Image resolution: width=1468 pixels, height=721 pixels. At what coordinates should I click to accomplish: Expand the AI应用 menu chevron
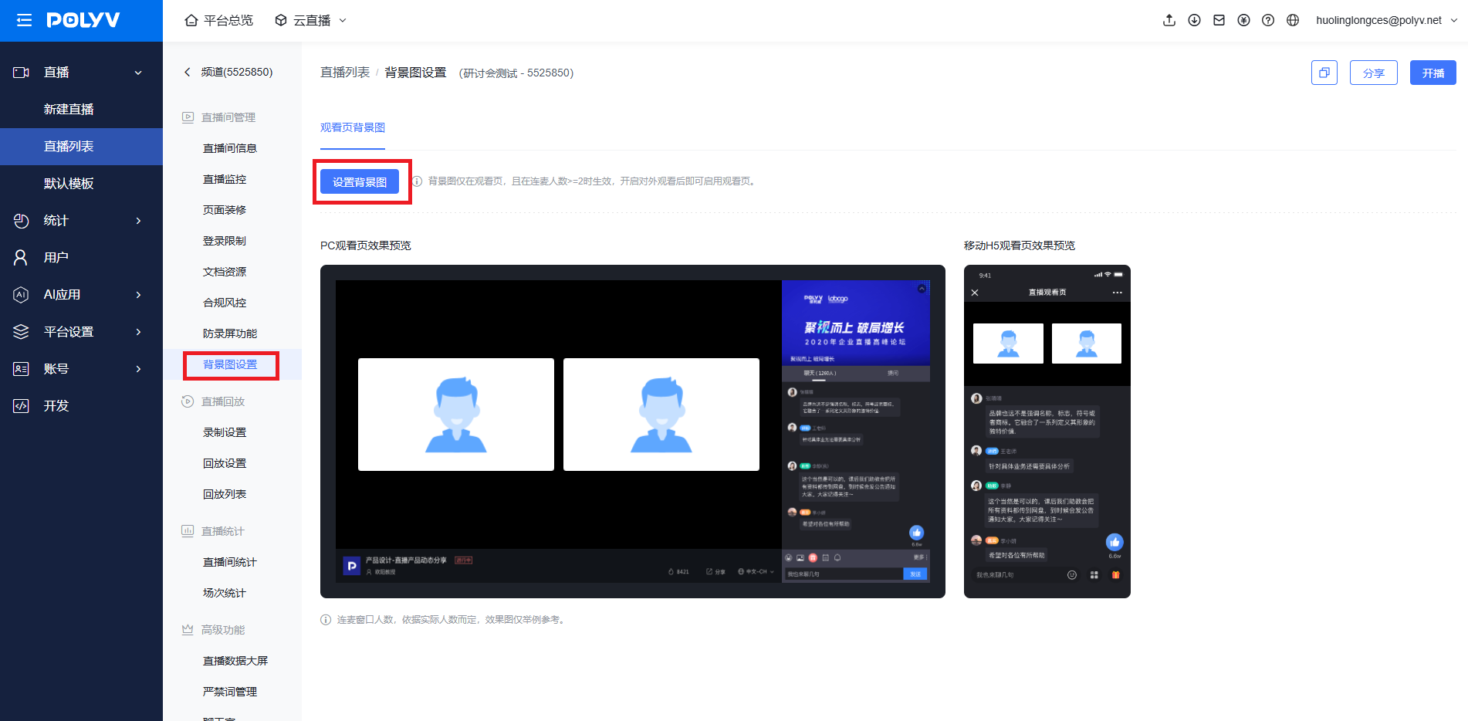pyautogui.click(x=138, y=295)
